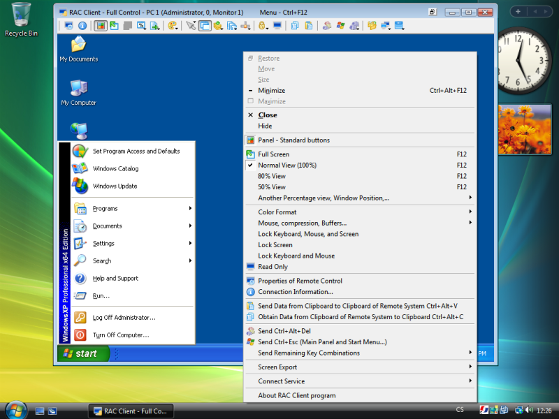Toggle Lock Keyboard, Mouse, and Screen
This screenshot has width=559, height=419.
pos(360,234)
